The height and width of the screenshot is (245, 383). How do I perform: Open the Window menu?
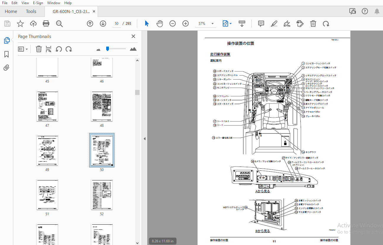tap(54, 3)
